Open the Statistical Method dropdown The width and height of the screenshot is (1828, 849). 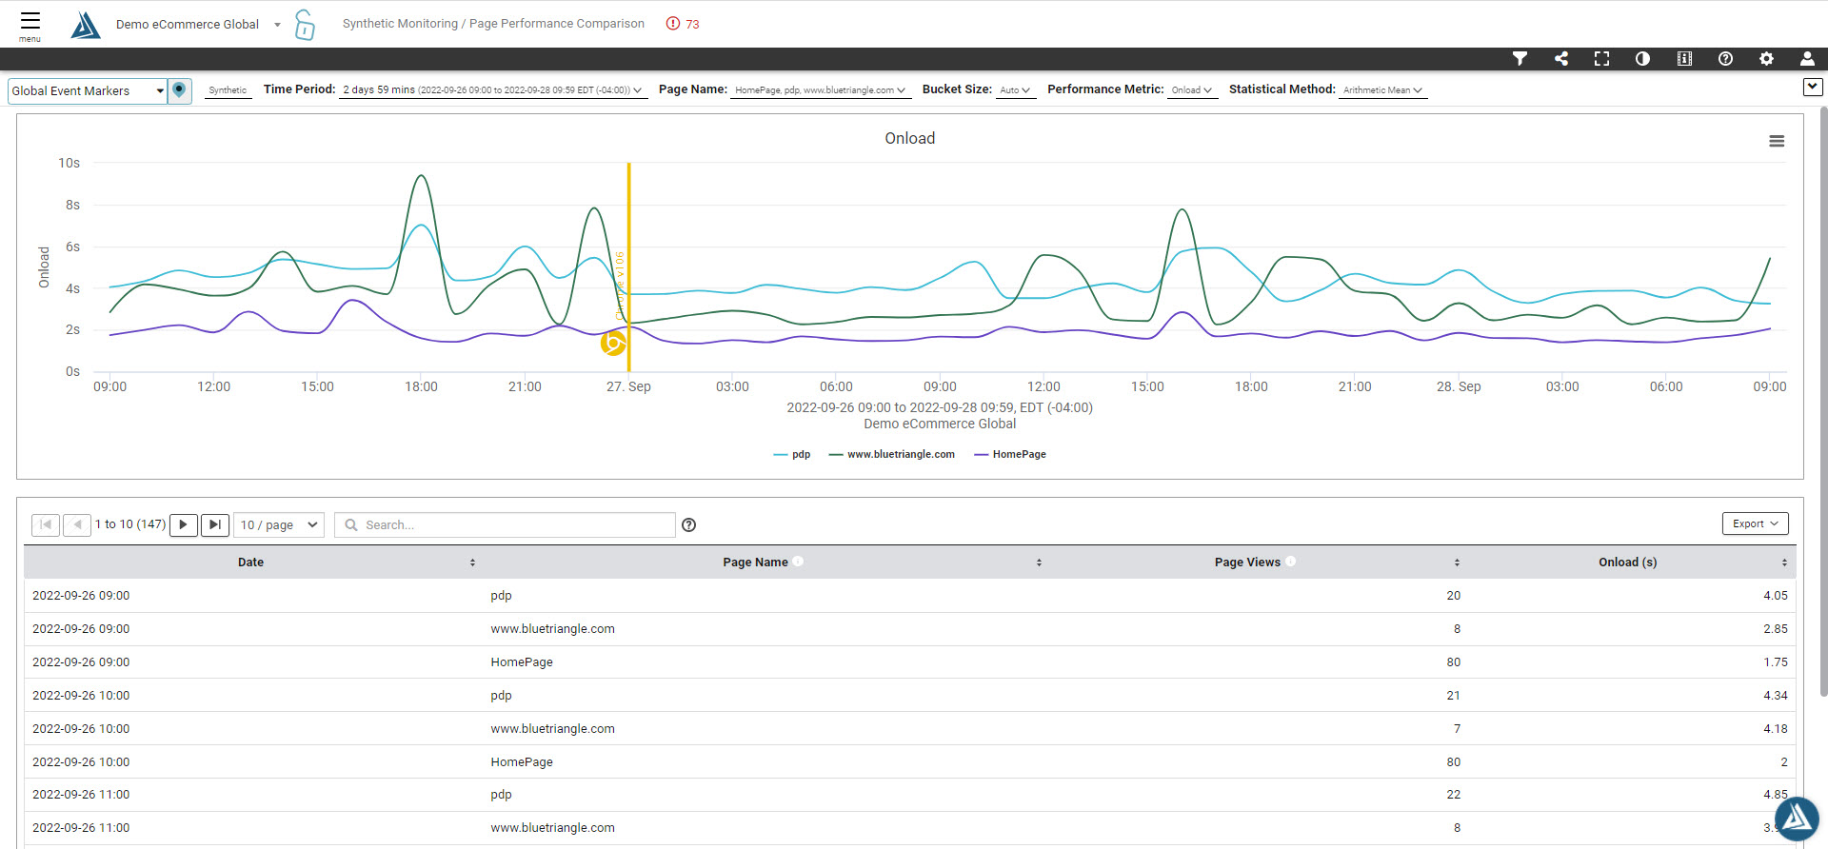point(1382,90)
